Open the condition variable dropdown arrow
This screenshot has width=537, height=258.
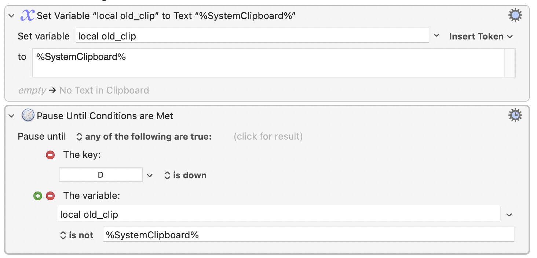tap(509, 215)
